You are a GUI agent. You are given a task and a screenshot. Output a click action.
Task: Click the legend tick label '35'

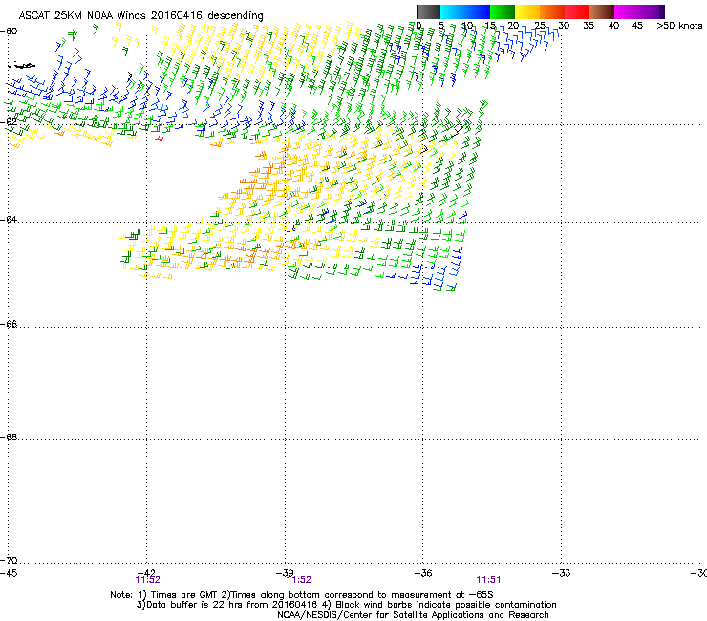click(589, 26)
